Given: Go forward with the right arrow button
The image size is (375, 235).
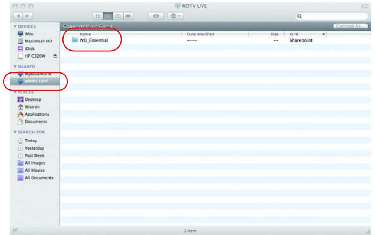Looking at the screenshot, I should 28,16.
